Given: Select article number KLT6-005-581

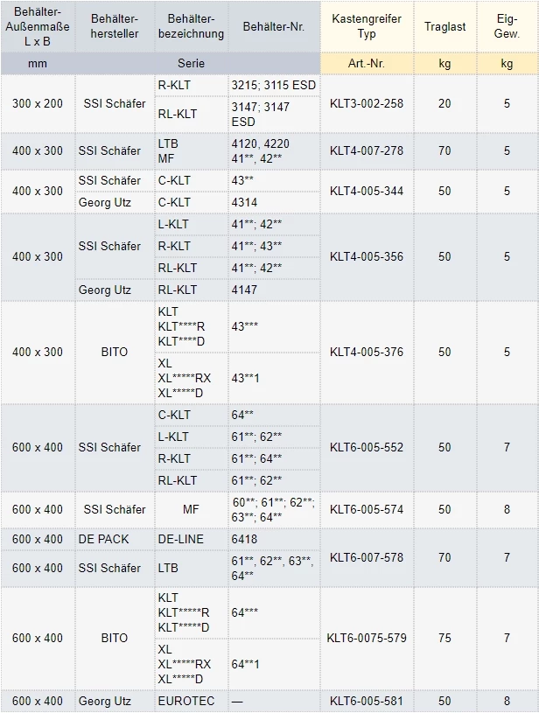Looking at the screenshot, I should (x=367, y=701).
